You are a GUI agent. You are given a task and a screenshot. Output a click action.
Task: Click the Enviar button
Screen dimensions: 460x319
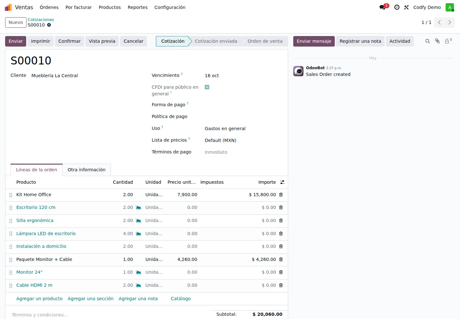click(16, 41)
